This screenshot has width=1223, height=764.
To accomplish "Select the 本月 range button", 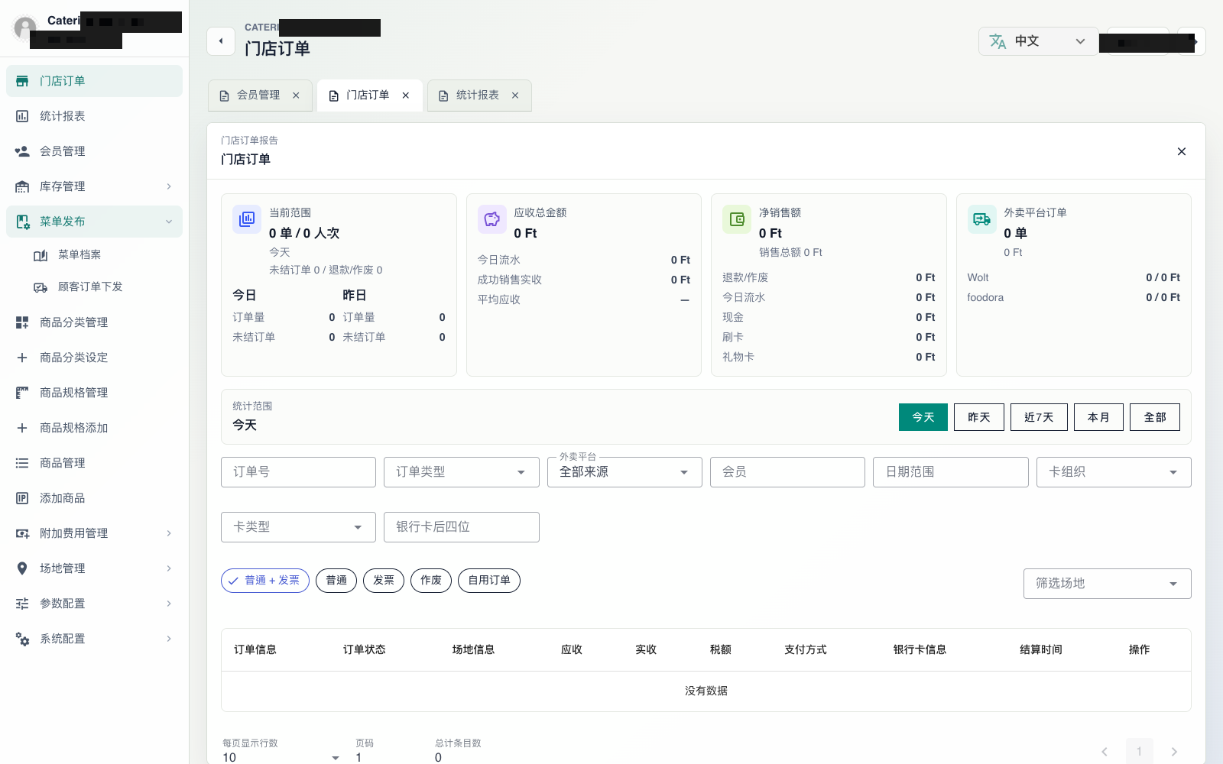I will click(1098, 417).
